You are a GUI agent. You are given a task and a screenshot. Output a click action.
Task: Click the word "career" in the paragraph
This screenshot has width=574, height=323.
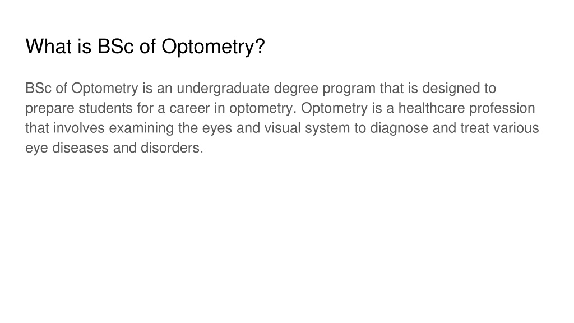click(189, 109)
